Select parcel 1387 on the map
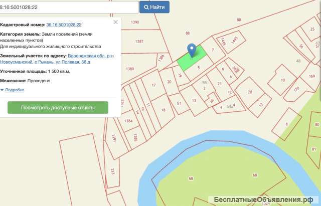Screen dimensions: 321x206 (139, 41)
